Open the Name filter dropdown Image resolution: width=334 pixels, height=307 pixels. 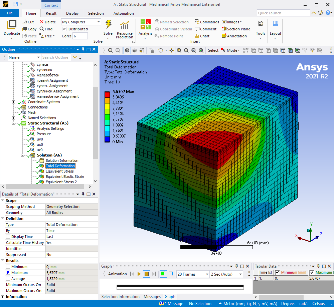[x=24, y=57]
